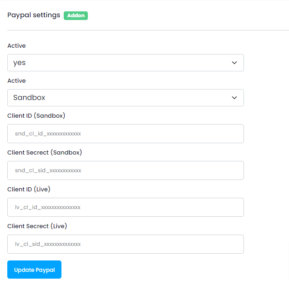Click the chevron arrow in the yes dropdown
The height and width of the screenshot is (290, 289).
click(x=234, y=63)
